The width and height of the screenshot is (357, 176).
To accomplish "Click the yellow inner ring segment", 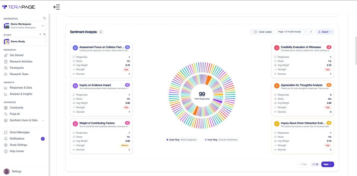I will (219, 94).
